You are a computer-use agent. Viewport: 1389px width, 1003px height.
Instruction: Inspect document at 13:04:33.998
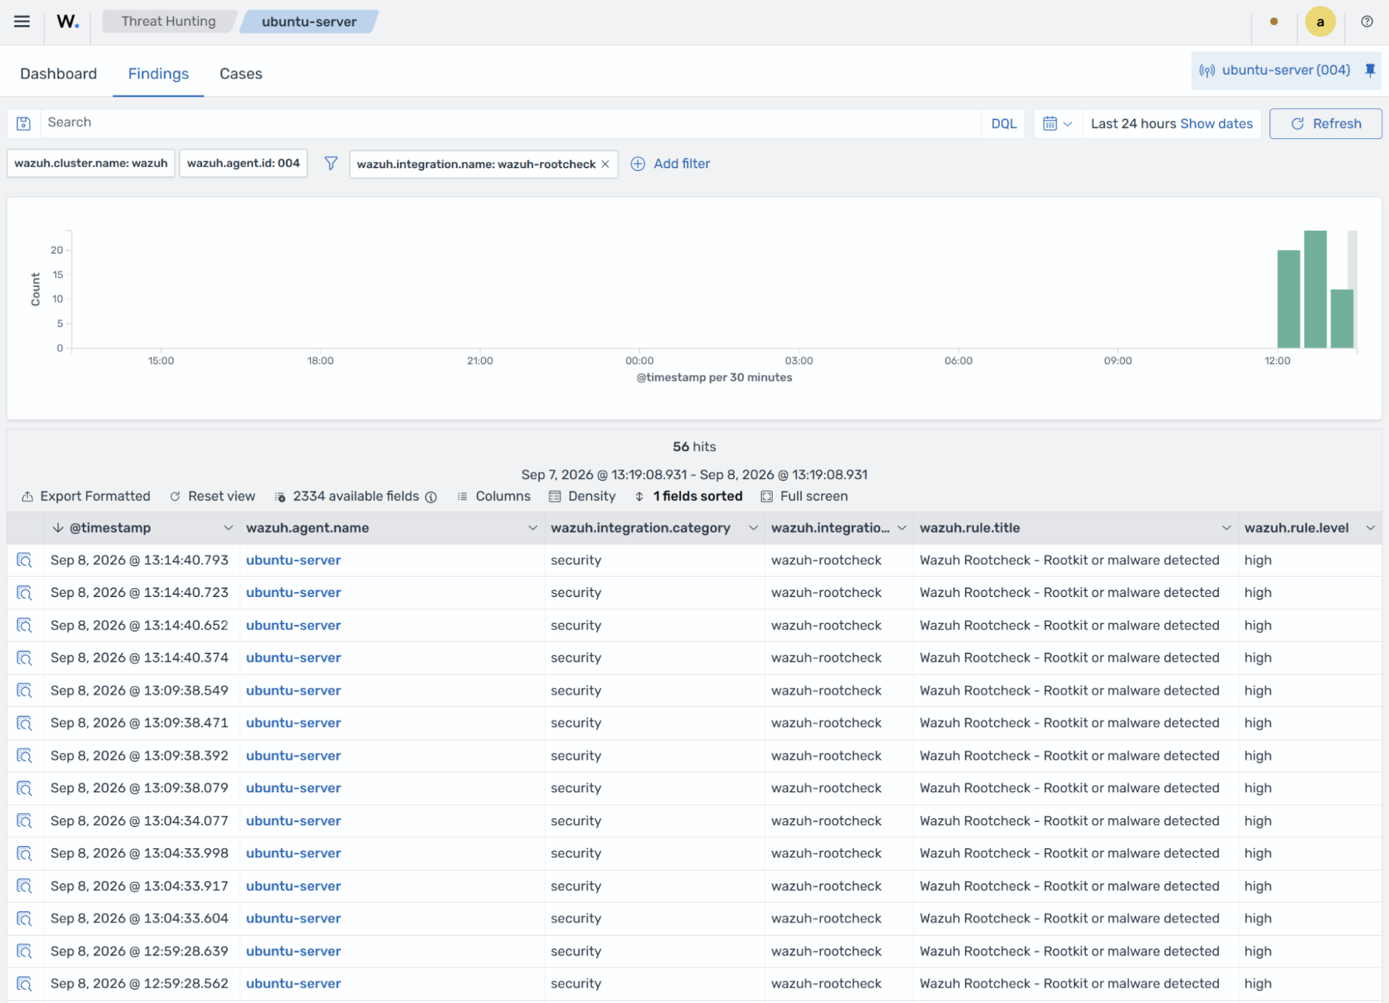coord(24,854)
